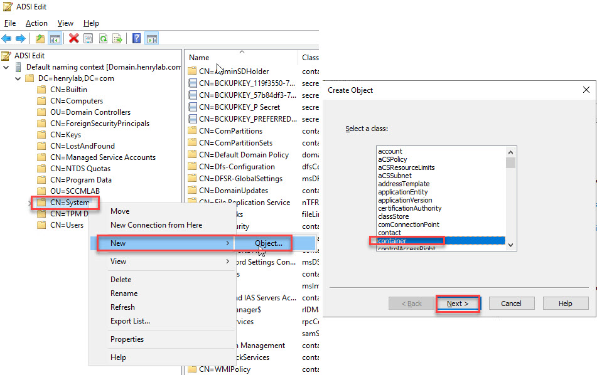Screen dimensions: 597x375
Task: Toggle Show/Hide Console Tree toolbar button
Action: tap(55, 39)
